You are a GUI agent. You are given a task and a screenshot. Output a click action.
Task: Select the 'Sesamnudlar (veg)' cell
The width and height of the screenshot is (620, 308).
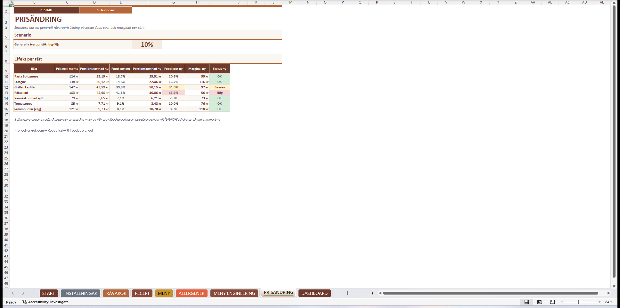[x=34, y=109]
